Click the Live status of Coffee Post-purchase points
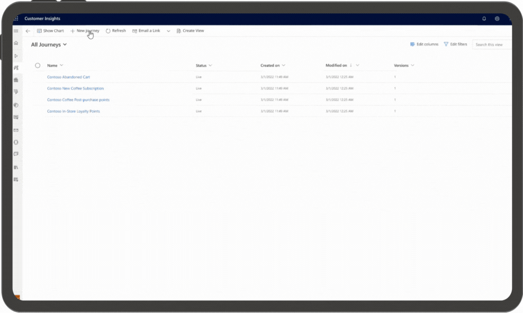The image size is (523, 313). click(199, 100)
